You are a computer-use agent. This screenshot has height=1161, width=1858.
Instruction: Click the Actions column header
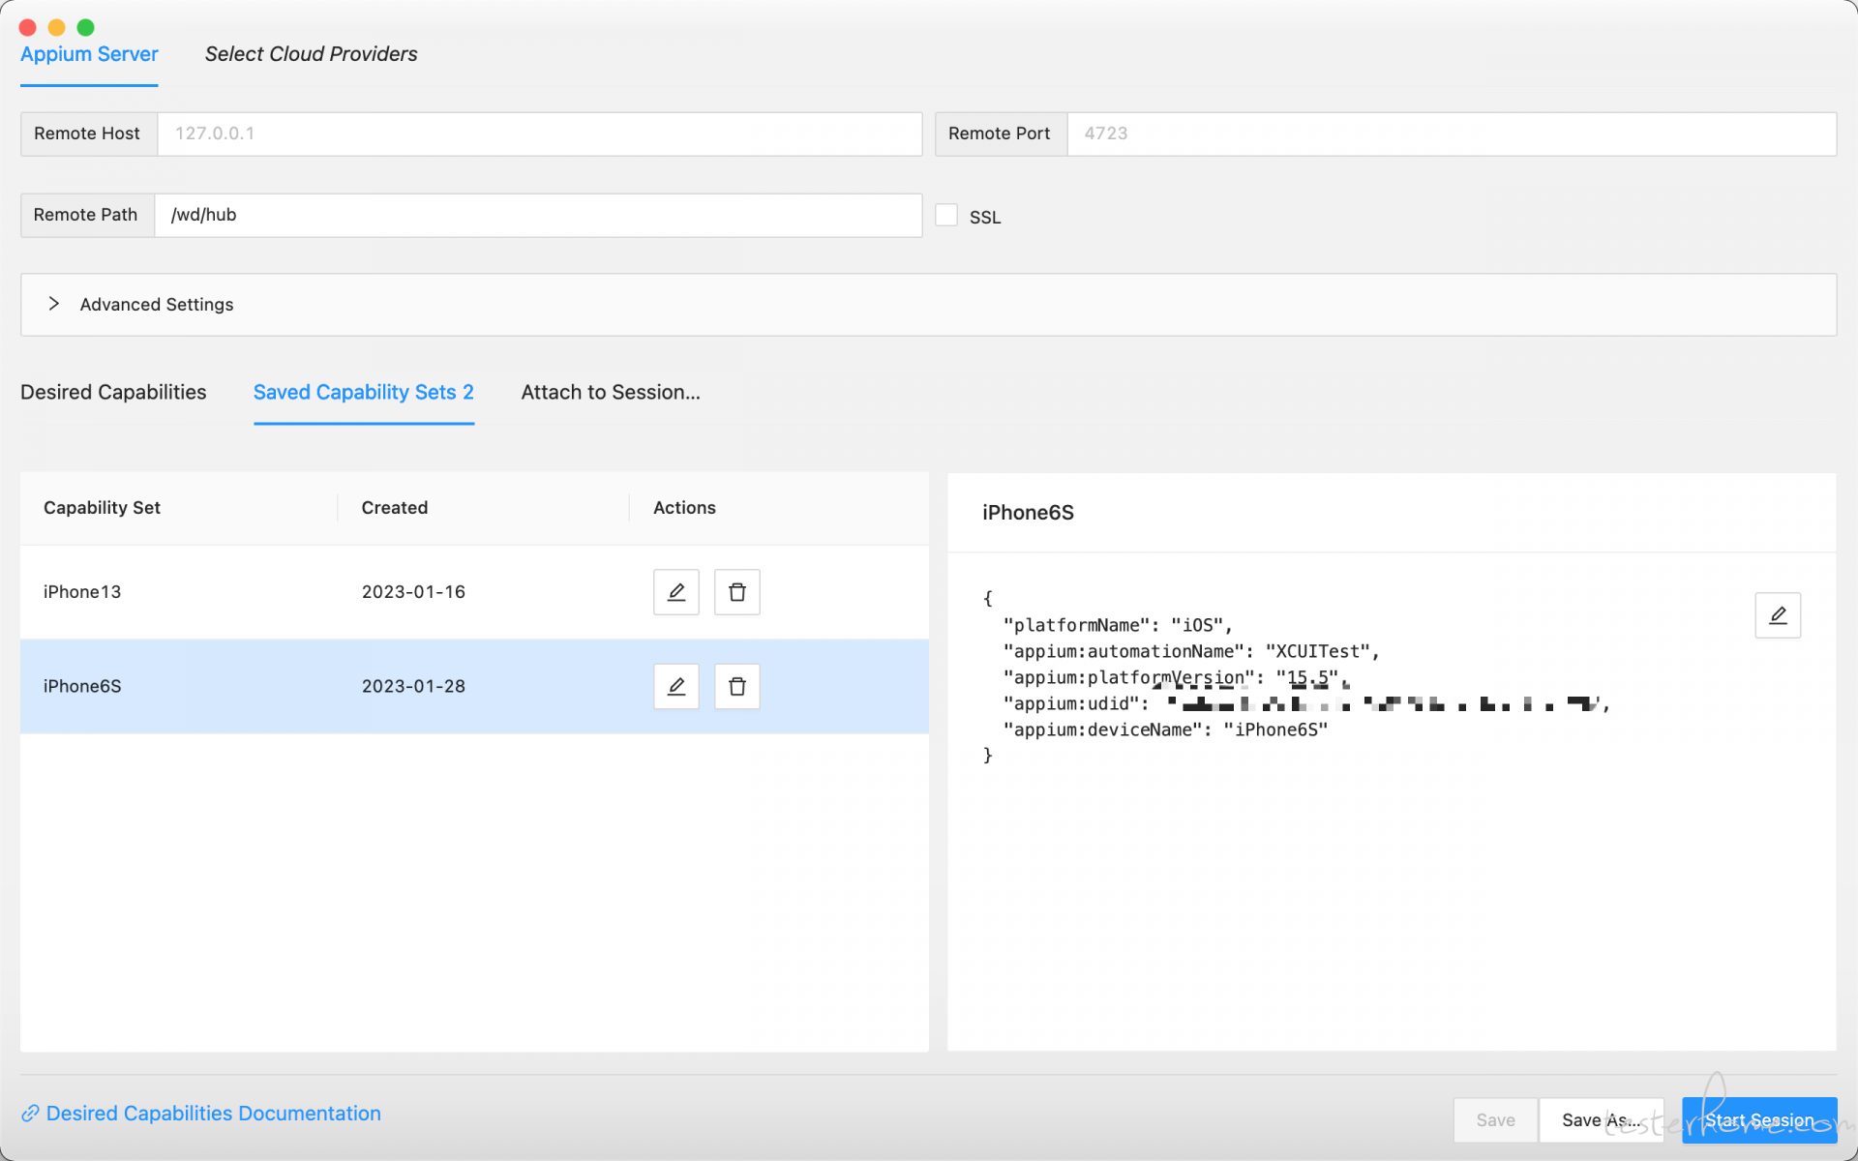tap(684, 508)
